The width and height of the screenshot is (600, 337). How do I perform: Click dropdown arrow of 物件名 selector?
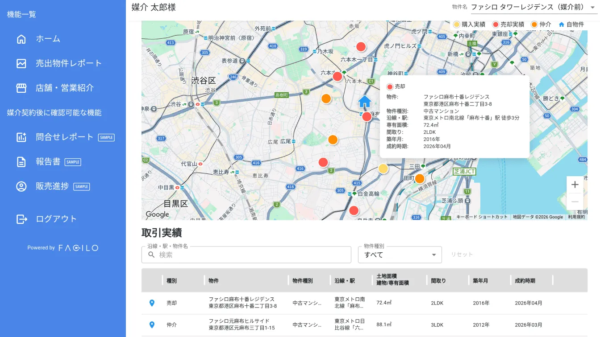[x=593, y=8]
